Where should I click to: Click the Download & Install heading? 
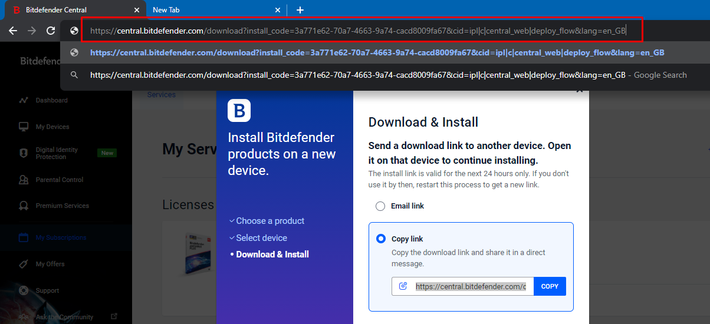[423, 123]
